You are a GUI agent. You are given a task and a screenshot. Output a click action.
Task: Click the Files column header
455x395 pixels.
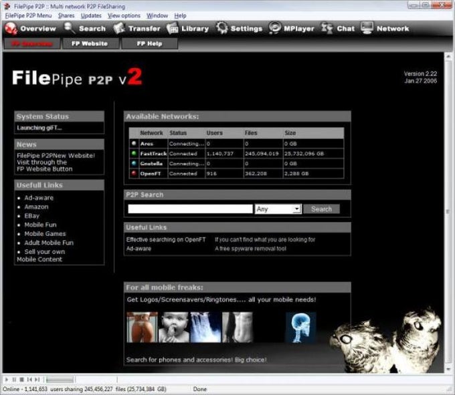click(251, 133)
